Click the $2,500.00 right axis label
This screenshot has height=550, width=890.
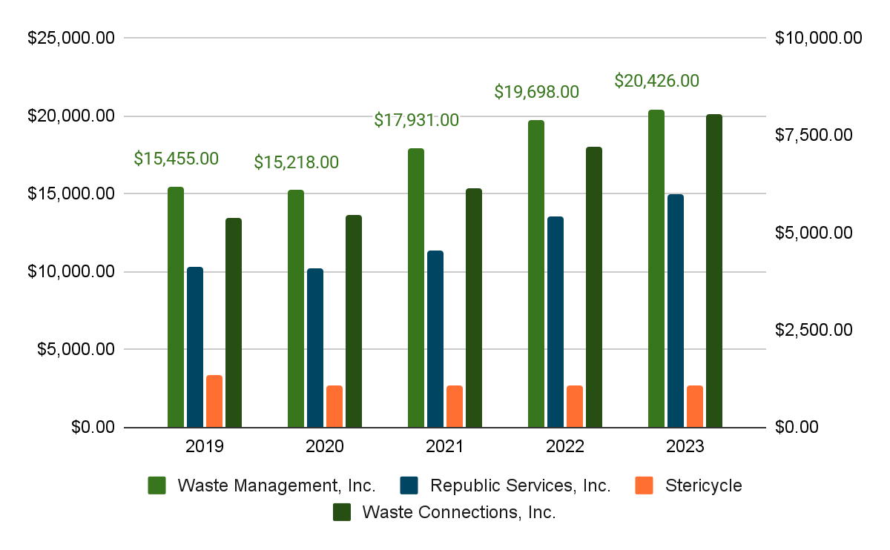[x=814, y=330]
